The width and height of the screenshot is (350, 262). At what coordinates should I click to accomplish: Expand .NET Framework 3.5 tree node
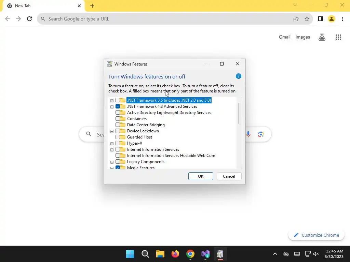112,101
